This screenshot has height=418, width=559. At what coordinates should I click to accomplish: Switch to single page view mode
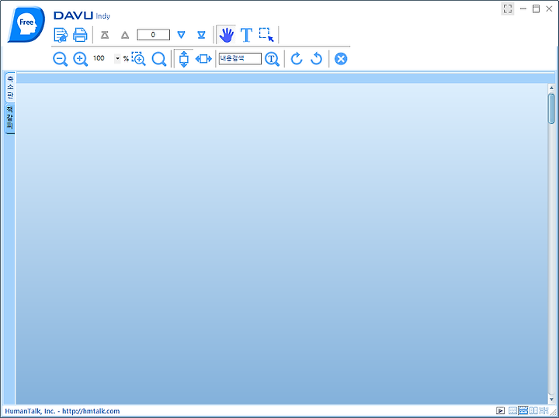(512, 410)
